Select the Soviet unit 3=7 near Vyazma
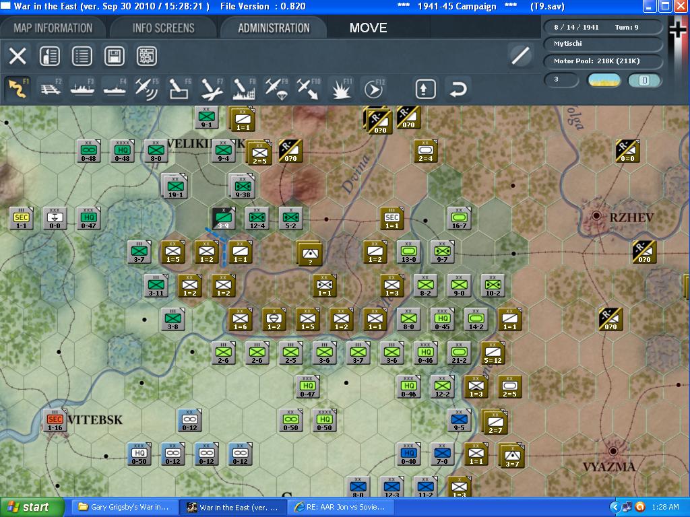Screen dimensions: 690x517 click(x=511, y=456)
